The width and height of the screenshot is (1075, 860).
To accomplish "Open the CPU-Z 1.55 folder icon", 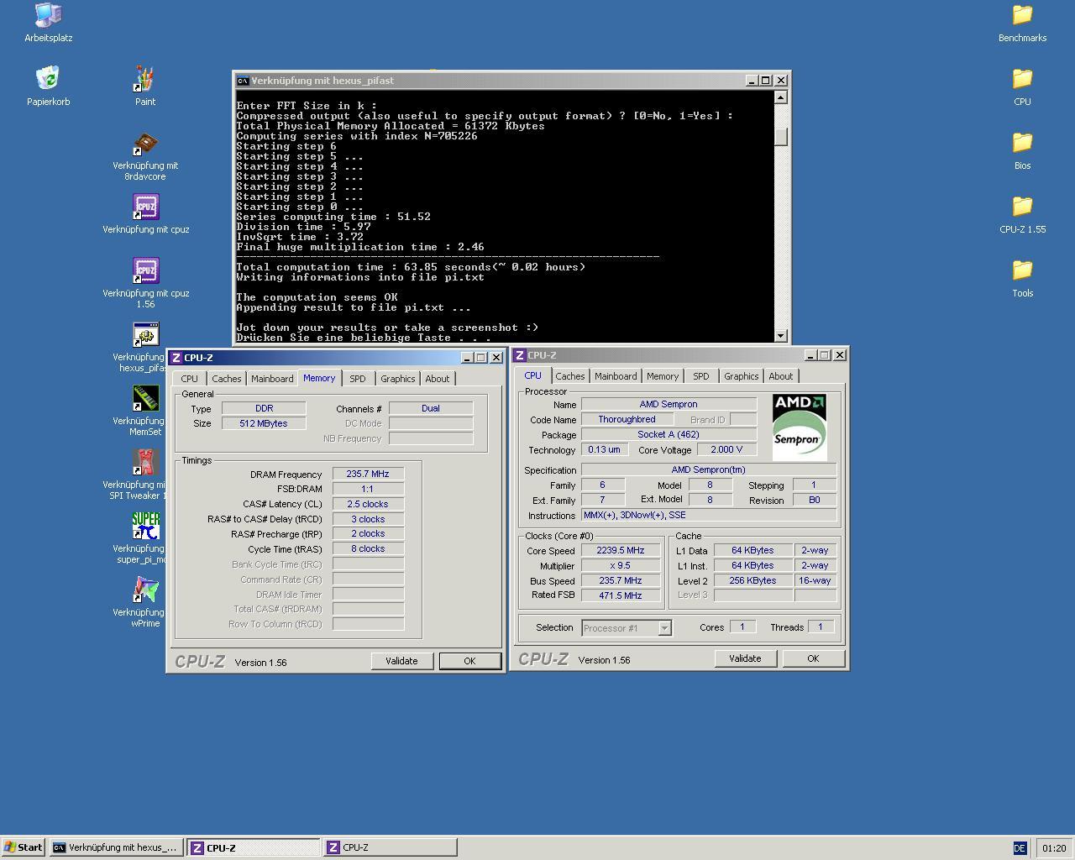I will click(1022, 207).
